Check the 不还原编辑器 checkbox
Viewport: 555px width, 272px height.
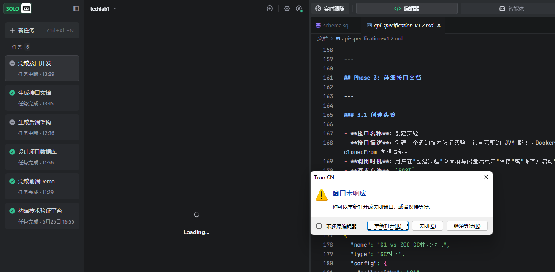319,226
